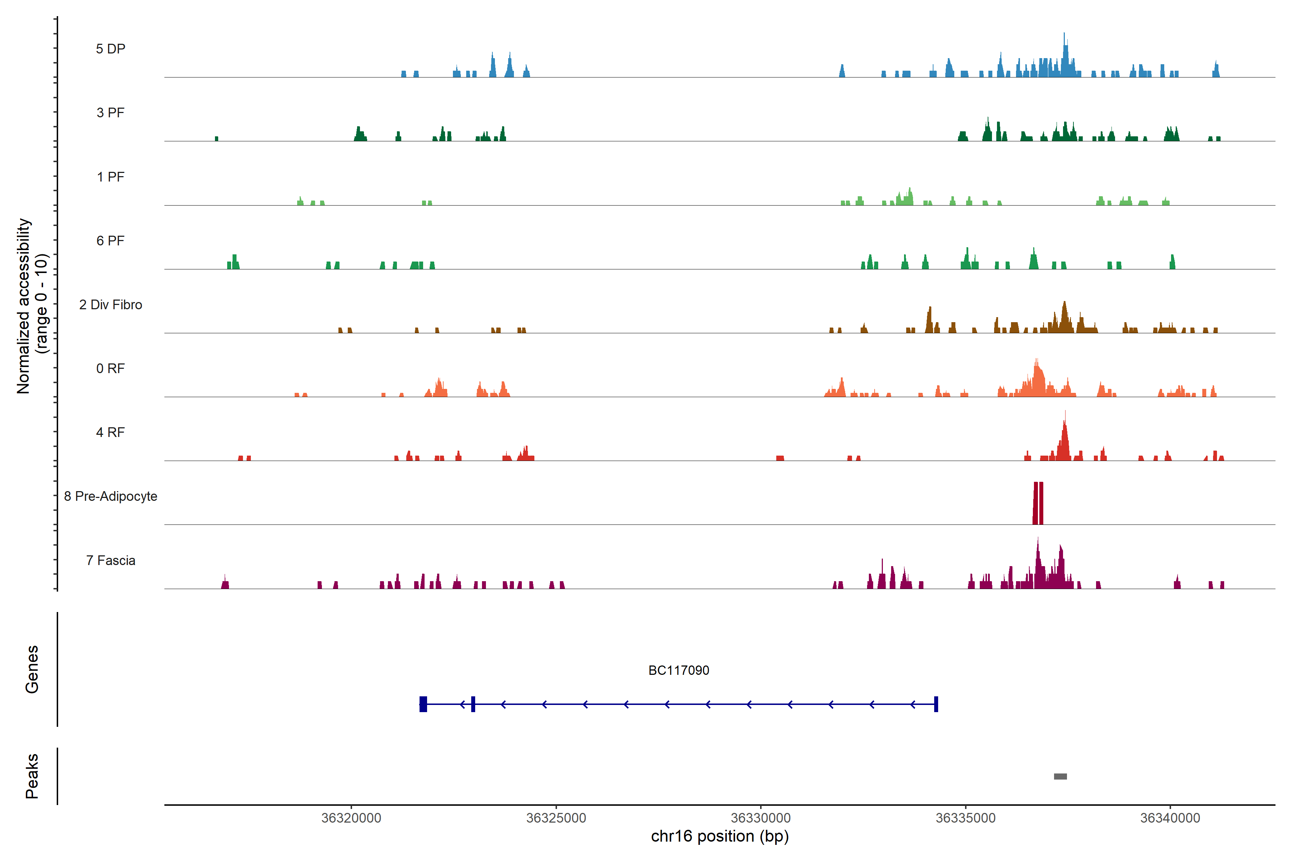The width and height of the screenshot is (1292, 861).
Task: Click the rightmost exon of BC117090
Action: [x=936, y=704]
